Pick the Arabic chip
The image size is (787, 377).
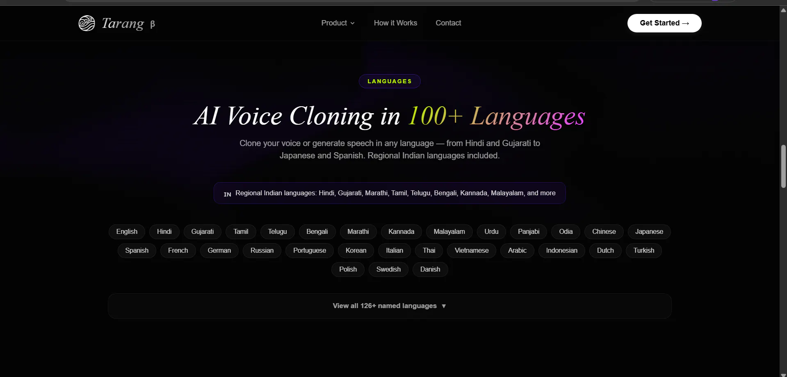coord(517,251)
